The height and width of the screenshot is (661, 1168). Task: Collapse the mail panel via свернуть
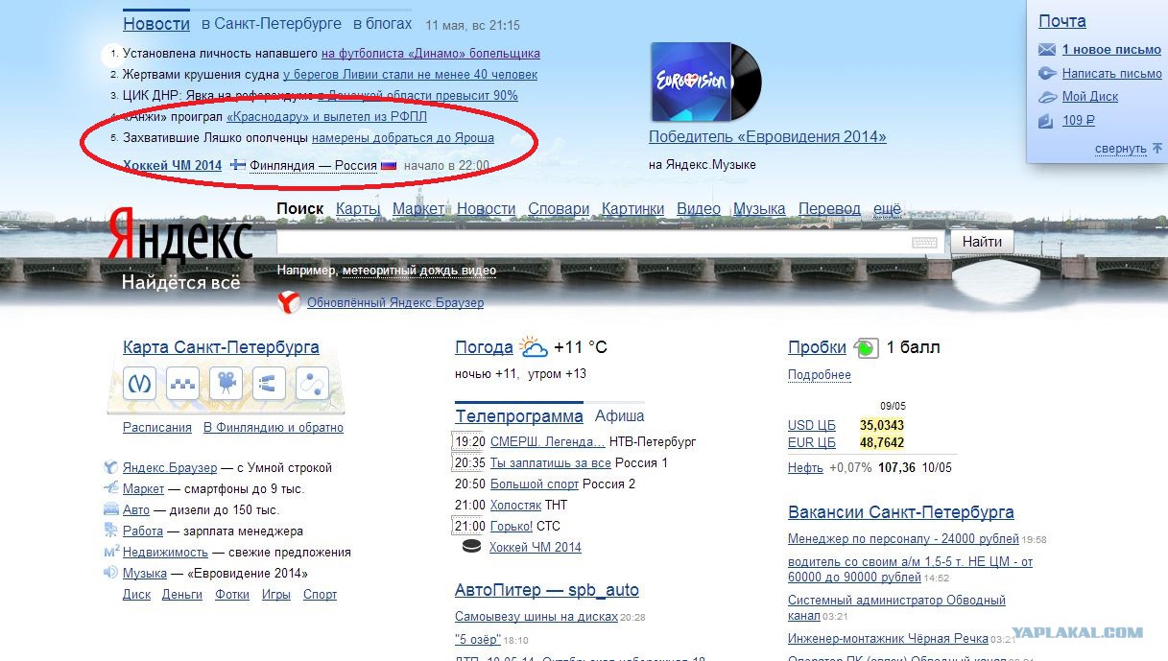point(1120,149)
